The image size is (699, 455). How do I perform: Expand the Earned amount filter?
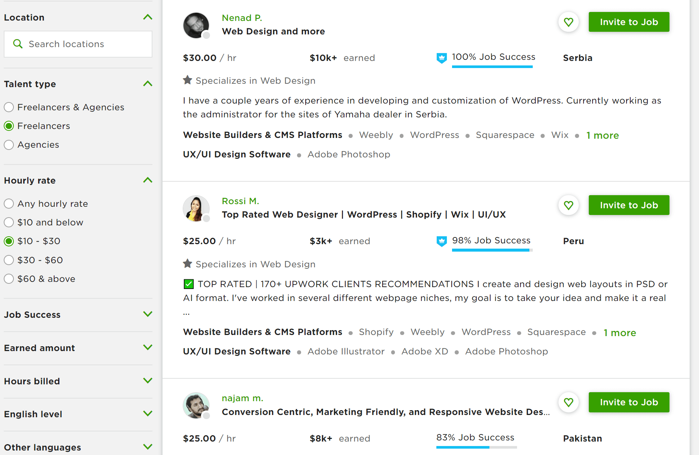148,347
